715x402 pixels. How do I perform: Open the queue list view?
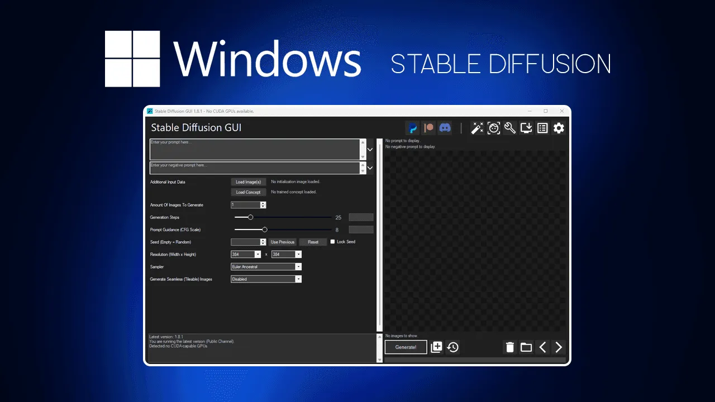(542, 128)
